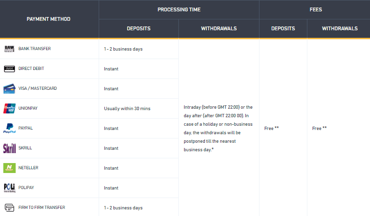The width and height of the screenshot is (370, 216).
Task: Click the Firm to Firm Transfer icon
Action: pyautogui.click(x=9, y=208)
